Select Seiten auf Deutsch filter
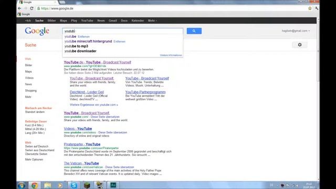 click(37, 146)
